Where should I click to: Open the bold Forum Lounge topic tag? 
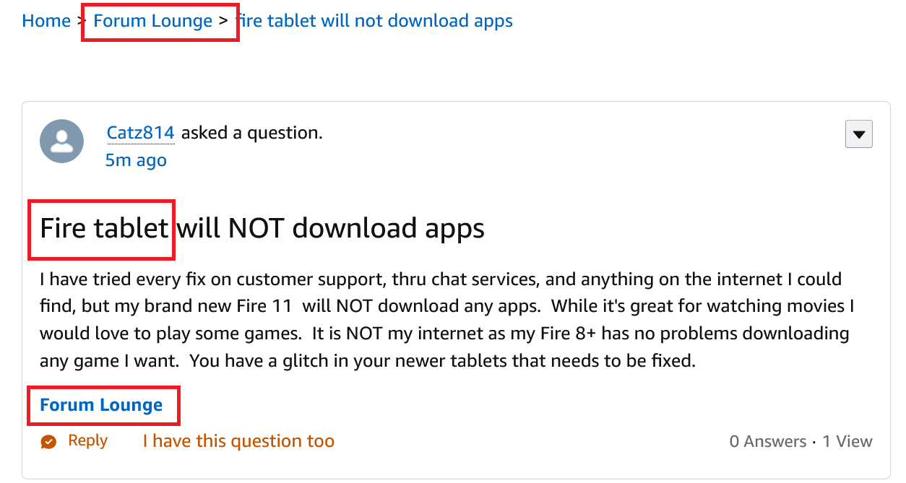(x=101, y=405)
